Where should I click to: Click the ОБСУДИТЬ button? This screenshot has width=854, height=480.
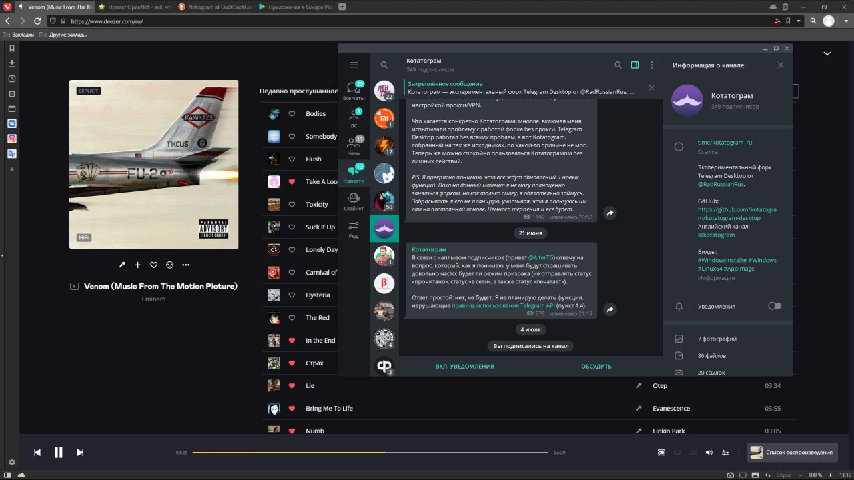(596, 366)
